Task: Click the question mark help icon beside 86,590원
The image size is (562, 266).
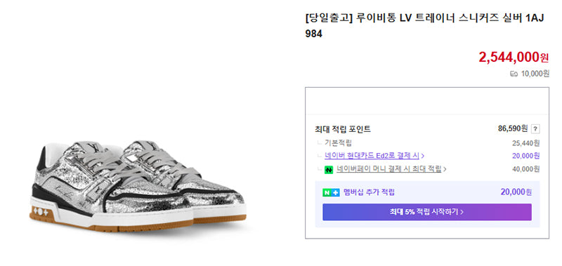Action: [535, 129]
